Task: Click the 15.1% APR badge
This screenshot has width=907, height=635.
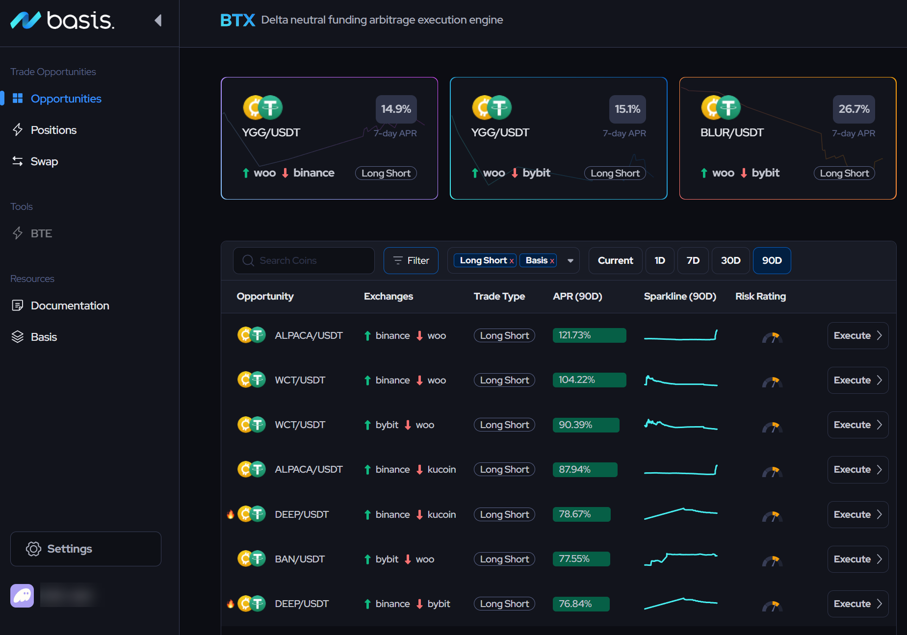Action: click(x=627, y=109)
